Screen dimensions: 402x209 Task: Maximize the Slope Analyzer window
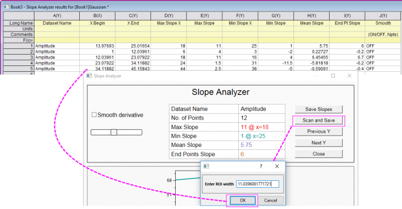pos(333,76)
